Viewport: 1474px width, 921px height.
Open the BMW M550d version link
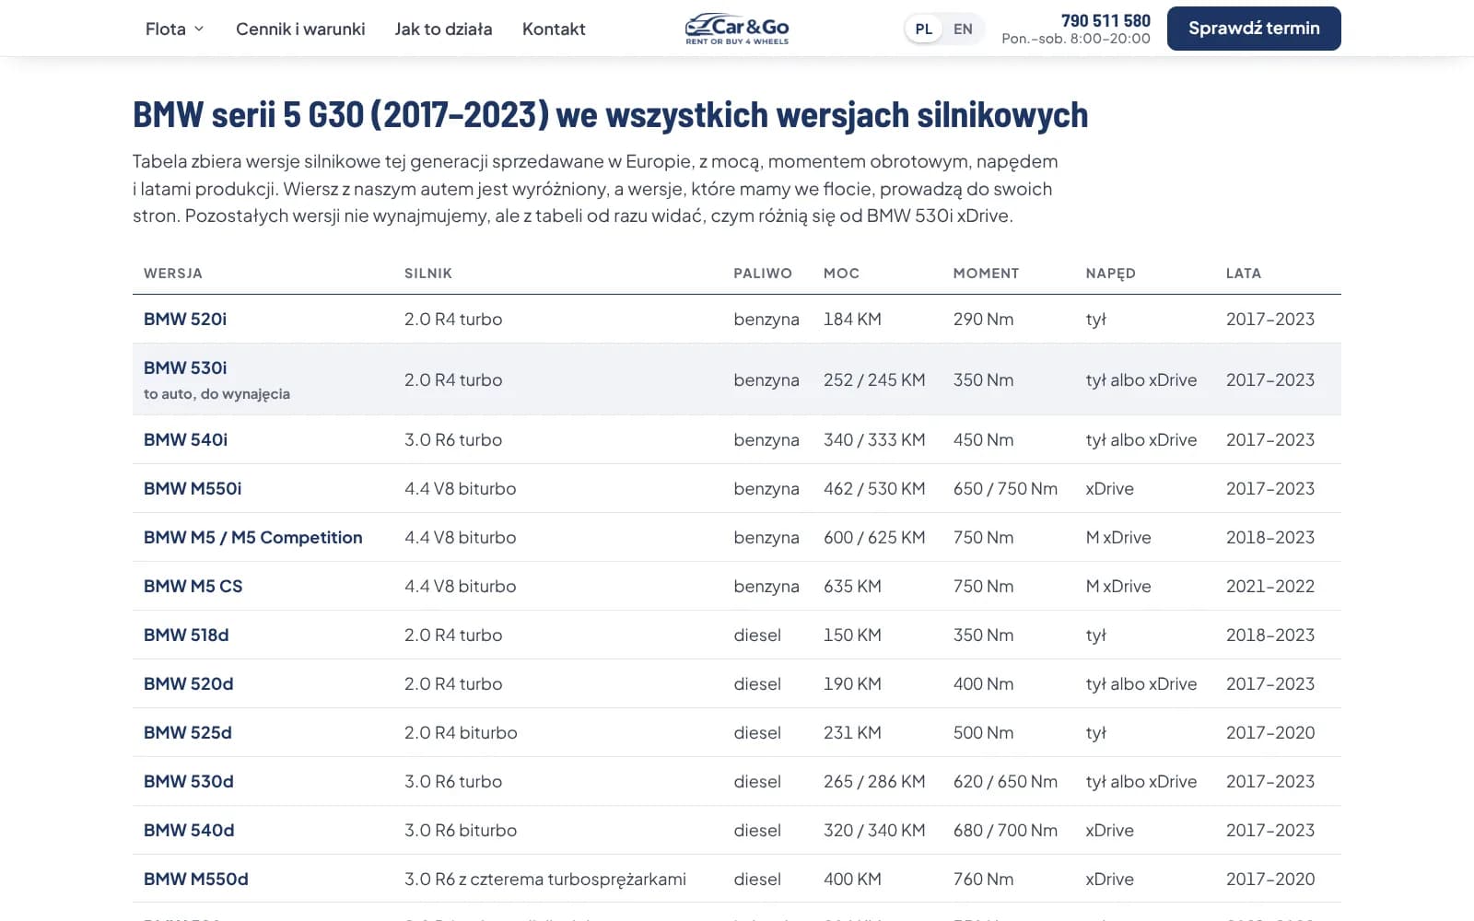pyautogui.click(x=196, y=880)
